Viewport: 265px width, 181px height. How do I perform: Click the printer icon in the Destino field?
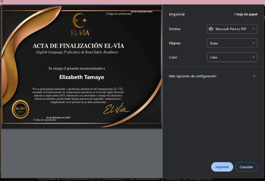click(211, 29)
